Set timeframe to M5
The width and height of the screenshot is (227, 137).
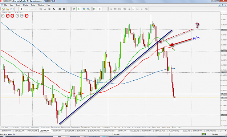[115, 9]
